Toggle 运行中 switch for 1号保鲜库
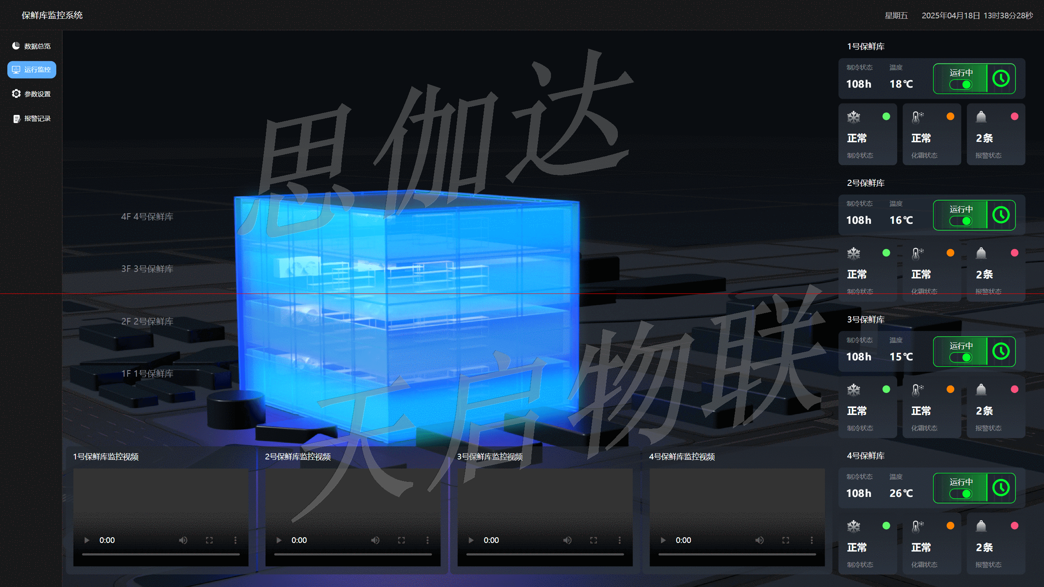Image resolution: width=1044 pixels, height=587 pixels. pyautogui.click(x=961, y=84)
